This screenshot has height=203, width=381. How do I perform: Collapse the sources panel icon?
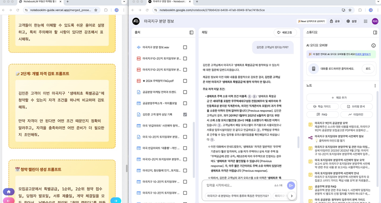(x=191, y=32)
